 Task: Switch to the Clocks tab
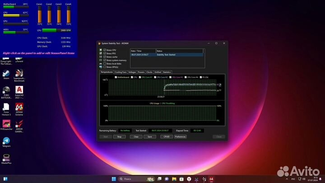click(149, 72)
